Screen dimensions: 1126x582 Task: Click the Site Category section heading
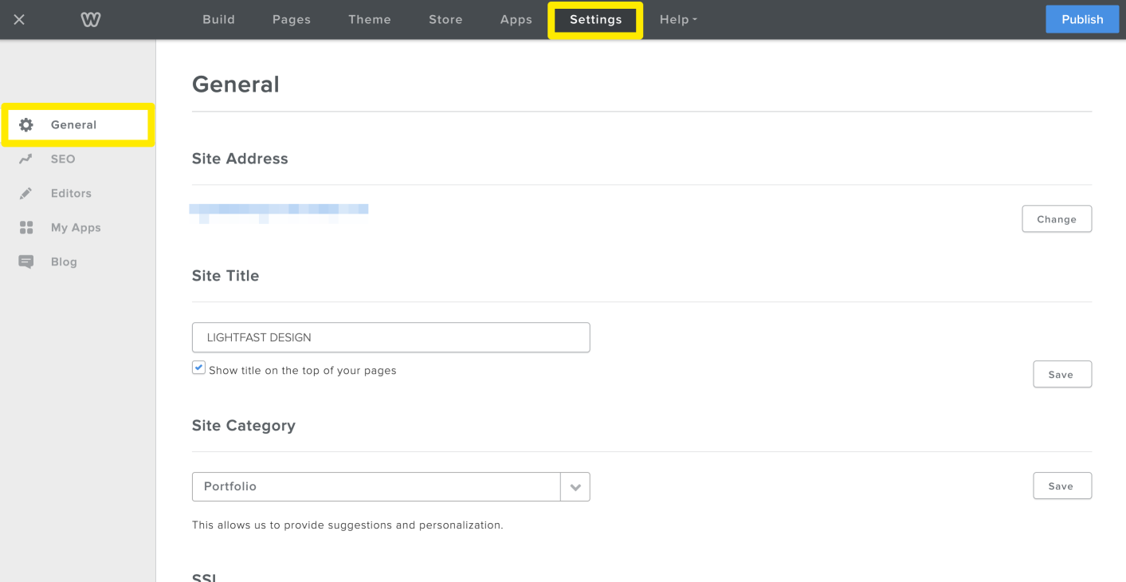point(244,426)
